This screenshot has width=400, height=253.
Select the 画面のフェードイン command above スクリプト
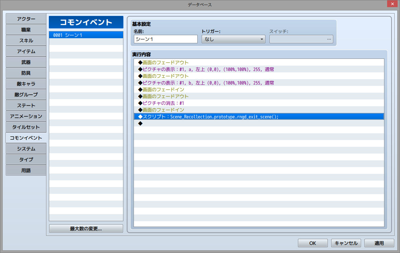click(259, 110)
